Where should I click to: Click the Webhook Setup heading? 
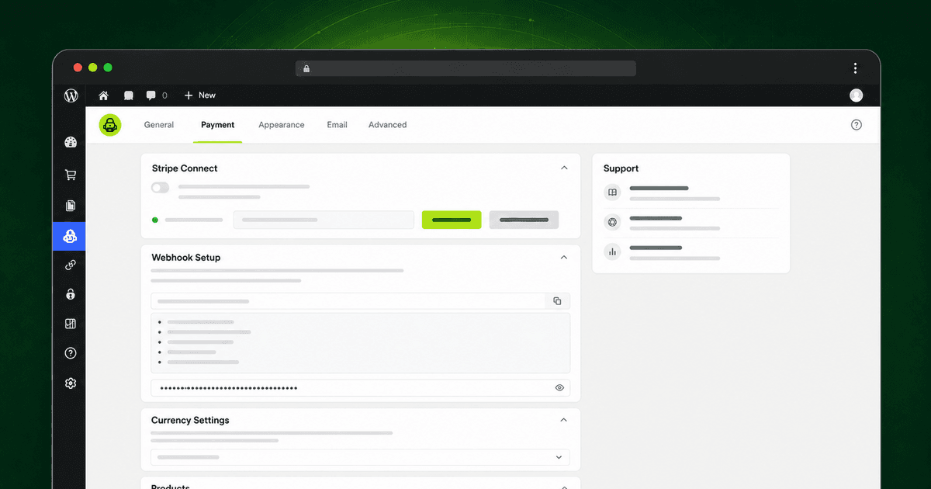point(185,258)
